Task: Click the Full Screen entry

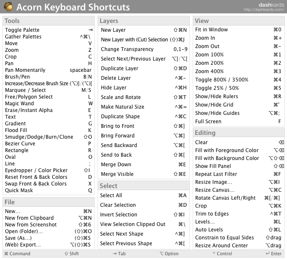Action: pyautogui.click(x=238, y=121)
